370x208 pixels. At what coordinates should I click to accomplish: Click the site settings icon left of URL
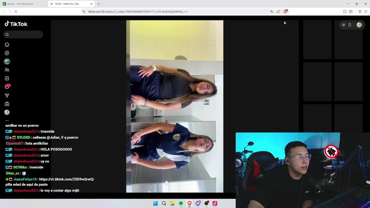[84, 12]
